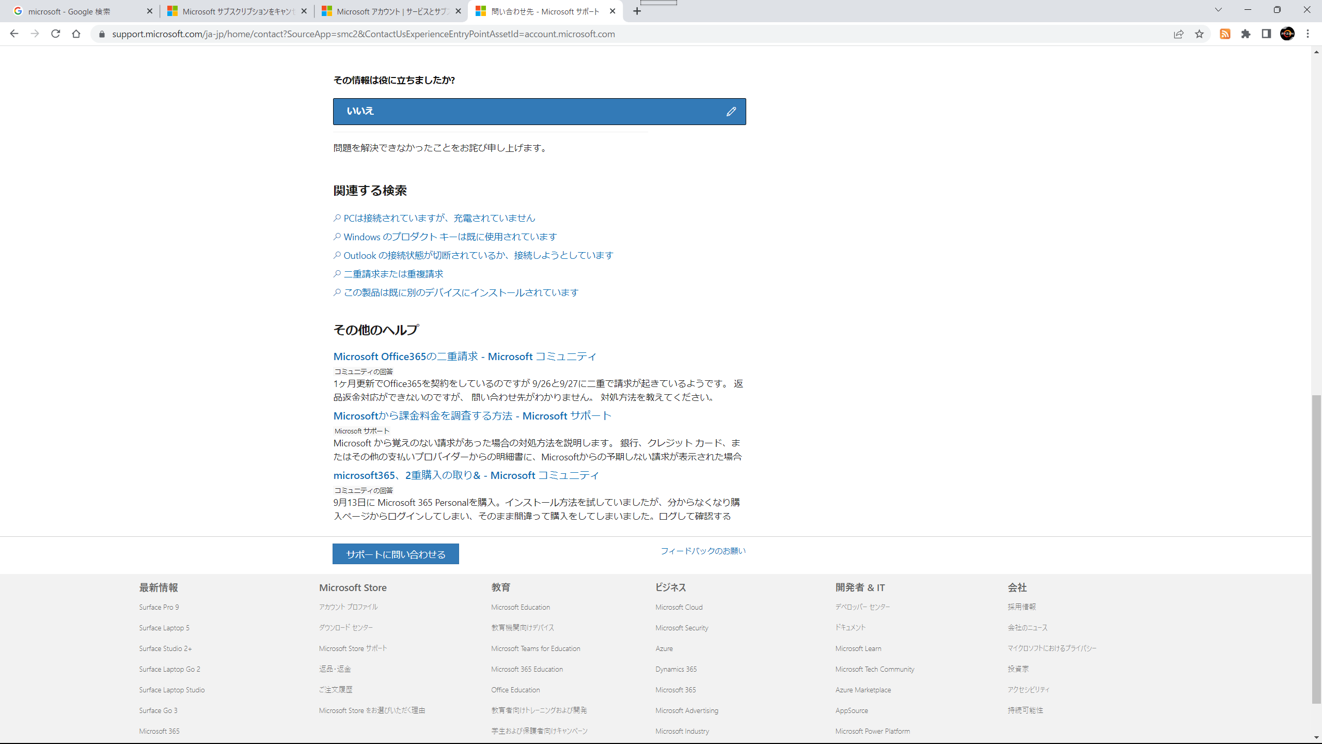Open the browser home page
Image resolution: width=1322 pixels, height=744 pixels.
76,34
